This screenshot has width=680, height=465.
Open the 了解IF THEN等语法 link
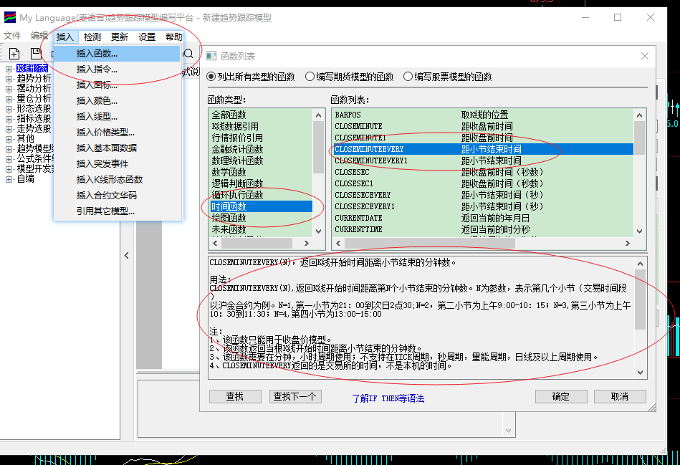click(x=388, y=398)
